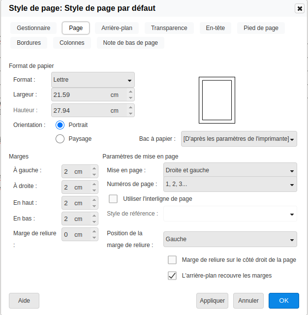Increase the Largeur value with up arrow

130,92
